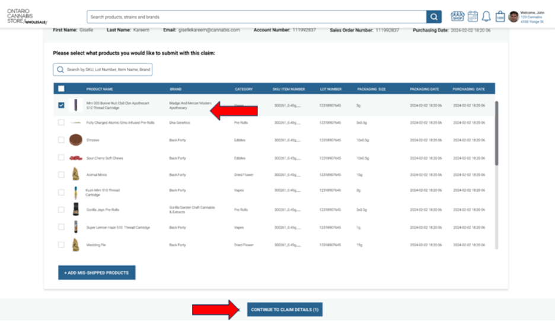Check the Gorilla Jays Pre-Rolls checkbox
This screenshot has width=555, height=321.
click(61, 210)
